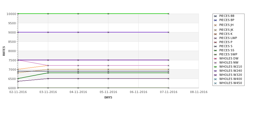Image resolution: width=267 pixels, height=117 pixels.
Task: Click the PIECES K legend marker icon
Action: click(x=216, y=34)
